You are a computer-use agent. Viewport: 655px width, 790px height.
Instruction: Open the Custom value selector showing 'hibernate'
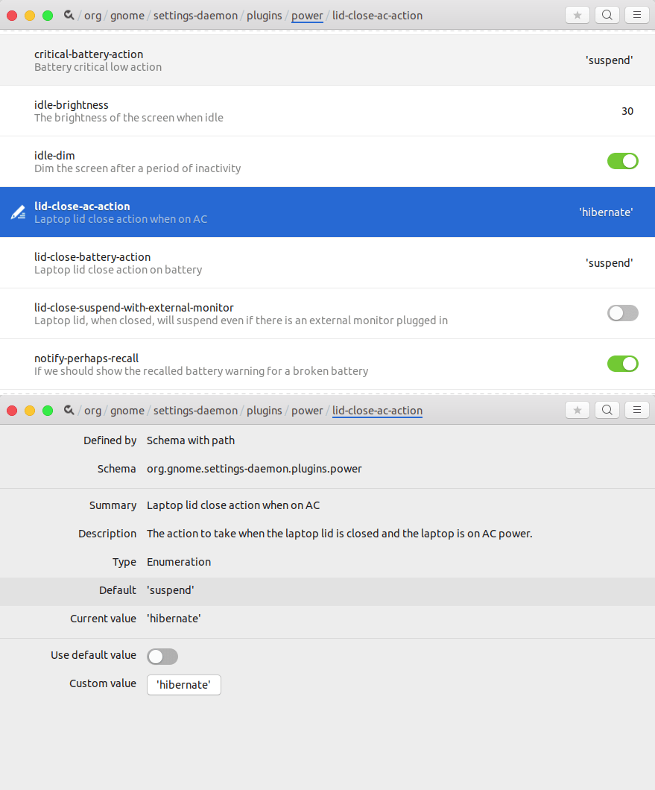[183, 684]
